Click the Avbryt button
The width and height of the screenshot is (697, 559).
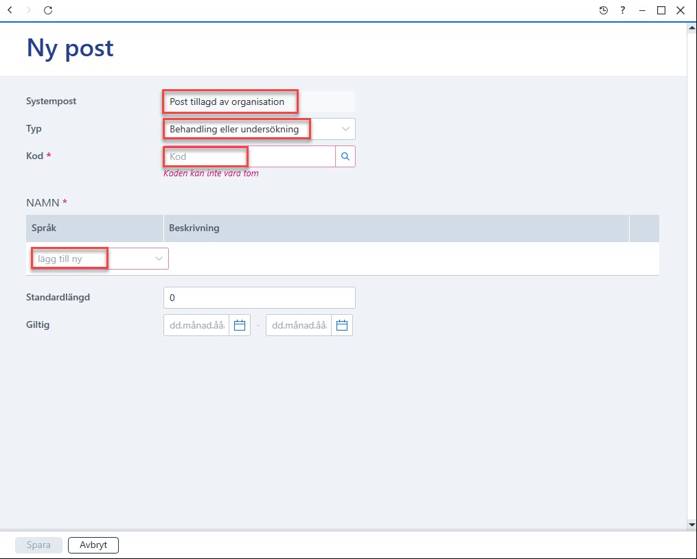click(x=93, y=545)
